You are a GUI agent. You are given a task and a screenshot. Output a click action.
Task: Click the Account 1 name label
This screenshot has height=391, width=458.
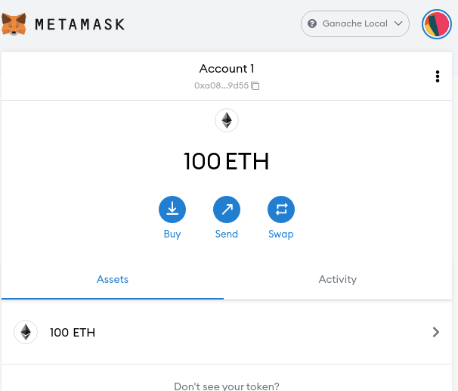pos(227,69)
